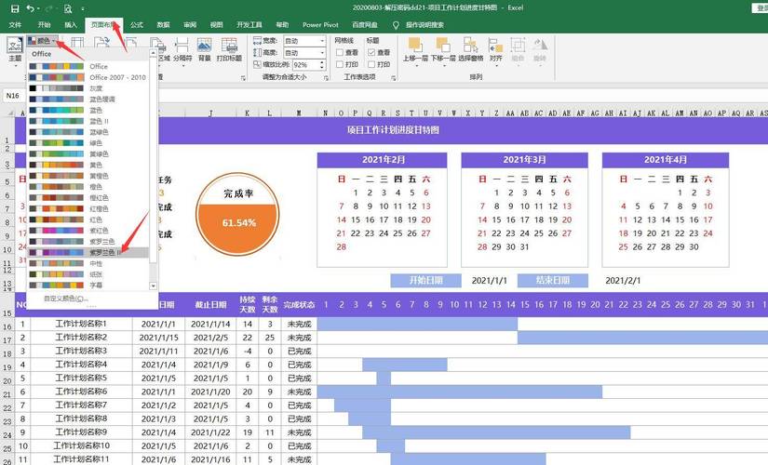The width and height of the screenshot is (768, 465).
Task: Select cell 工作计划名称5
Action: [x=81, y=378]
